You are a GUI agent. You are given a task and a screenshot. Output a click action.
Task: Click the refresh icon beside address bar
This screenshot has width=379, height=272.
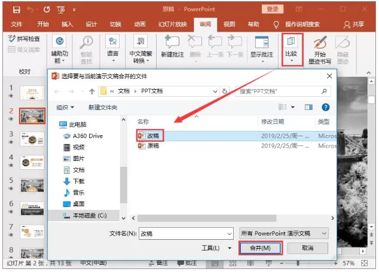click(225, 91)
